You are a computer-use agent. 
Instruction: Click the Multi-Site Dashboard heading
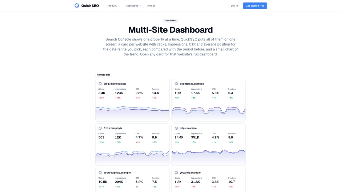point(170,30)
